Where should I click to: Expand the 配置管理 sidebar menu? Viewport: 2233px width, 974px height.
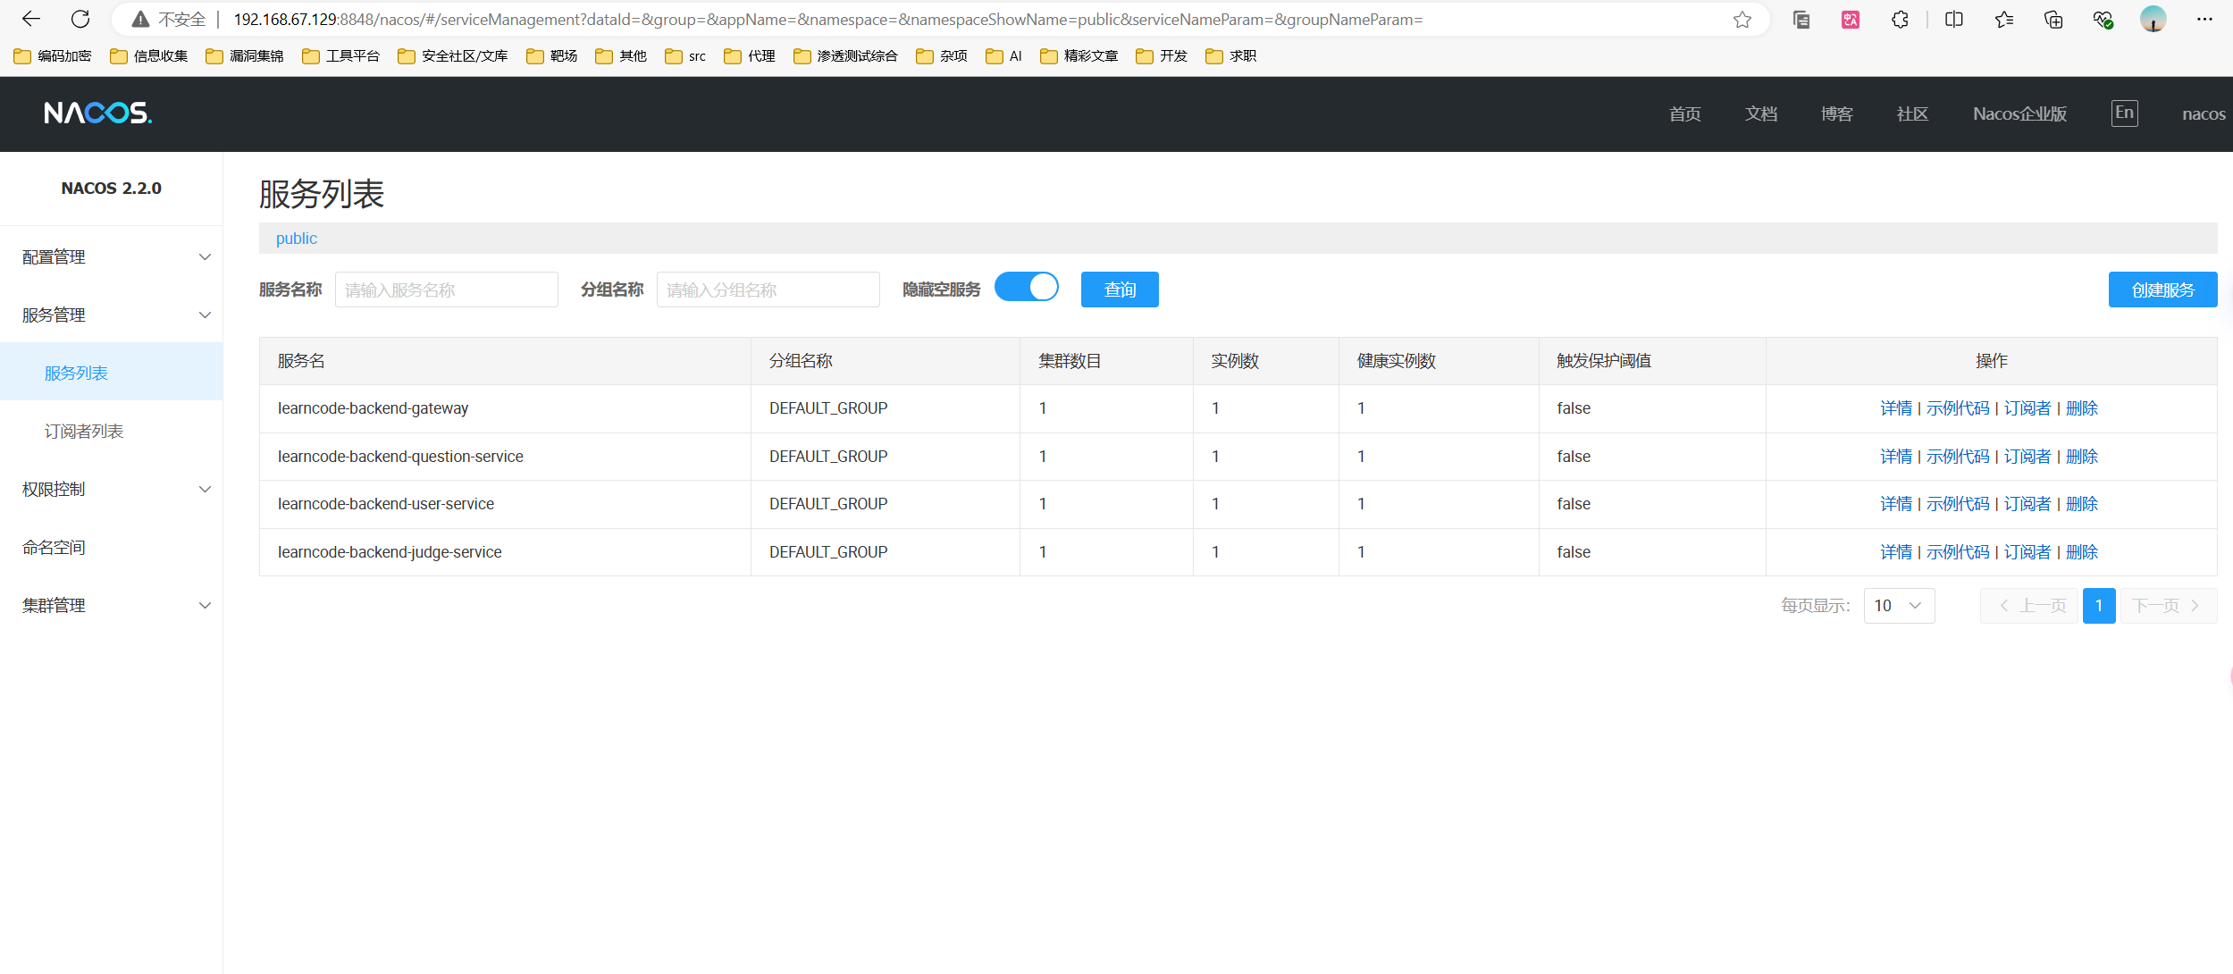pos(112,257)
